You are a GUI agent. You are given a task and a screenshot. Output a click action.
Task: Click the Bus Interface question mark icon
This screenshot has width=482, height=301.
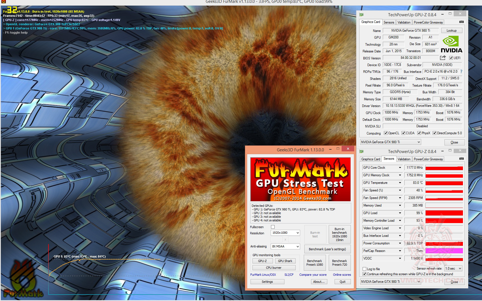point(461,71)
